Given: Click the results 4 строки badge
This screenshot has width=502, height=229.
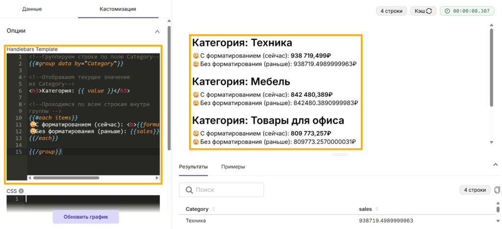Looking at the screenshot, I should point(475,190).
